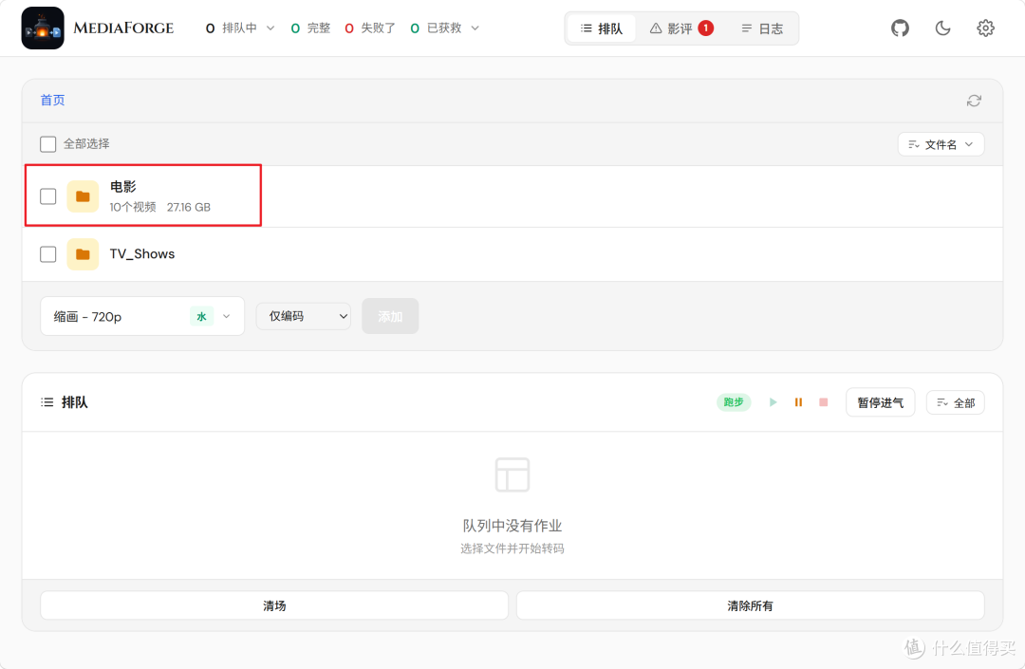
Task: Open the 仅编码 mode dropdown
Action: pos(304,316)
